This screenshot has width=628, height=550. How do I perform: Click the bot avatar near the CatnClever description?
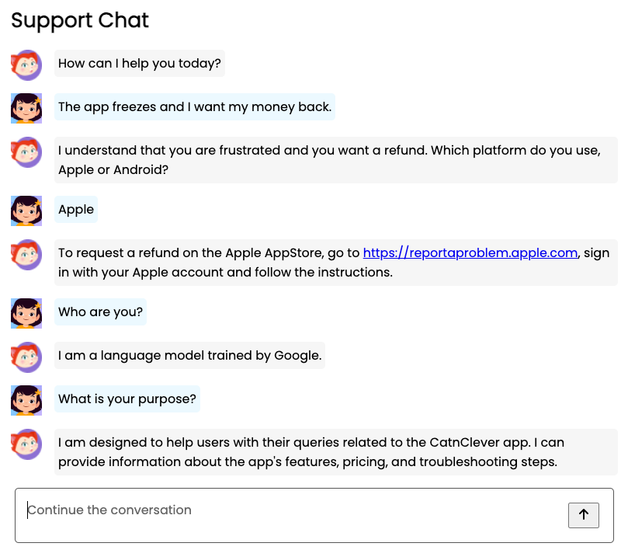(26, 445)
